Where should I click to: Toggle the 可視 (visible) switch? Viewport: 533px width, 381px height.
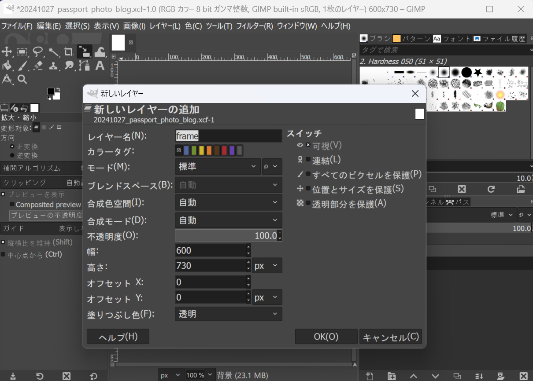308,145
